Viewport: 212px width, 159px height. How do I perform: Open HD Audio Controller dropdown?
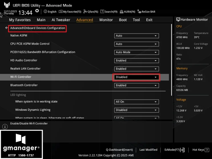136,61
